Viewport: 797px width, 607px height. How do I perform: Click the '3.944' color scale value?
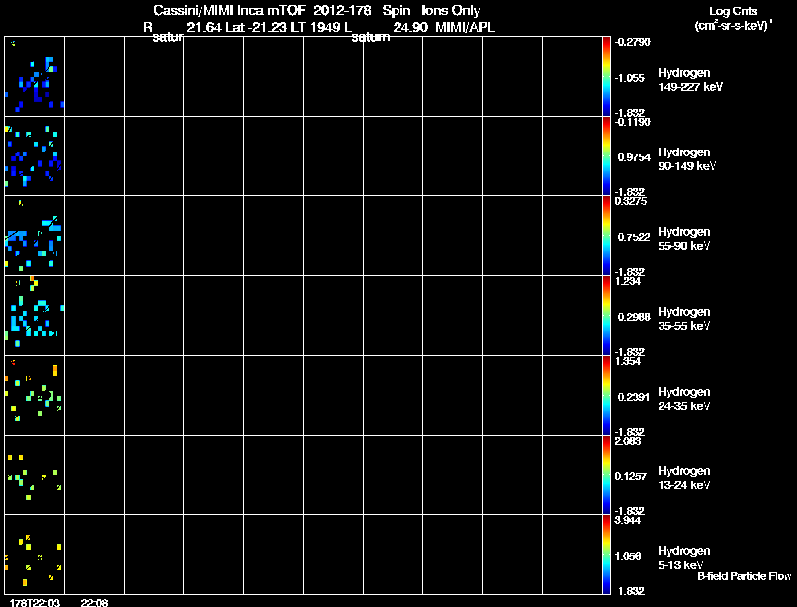628,520
